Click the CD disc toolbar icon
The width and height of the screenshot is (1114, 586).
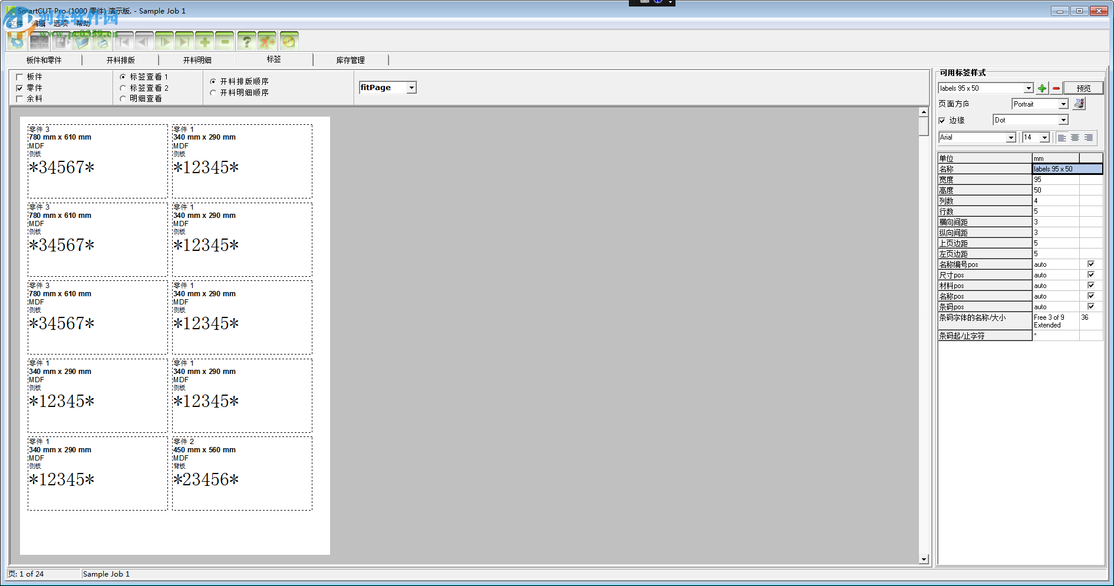289,42
